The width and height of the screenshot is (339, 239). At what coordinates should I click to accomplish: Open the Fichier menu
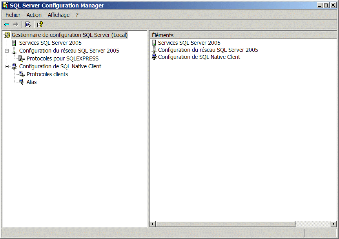pos(13,15)
